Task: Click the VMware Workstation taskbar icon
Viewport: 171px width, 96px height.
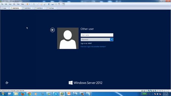Action: (x=62, y=94)
